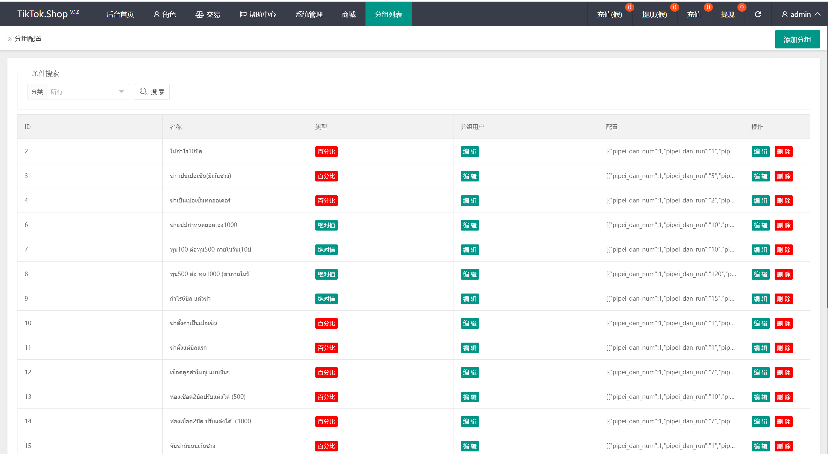Click the 添加分组 button
The width and height of the screenshot is (828, 454).
797,39
